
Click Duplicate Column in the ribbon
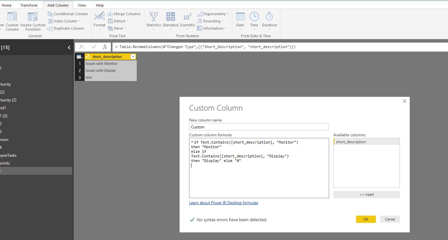[66, 28]
